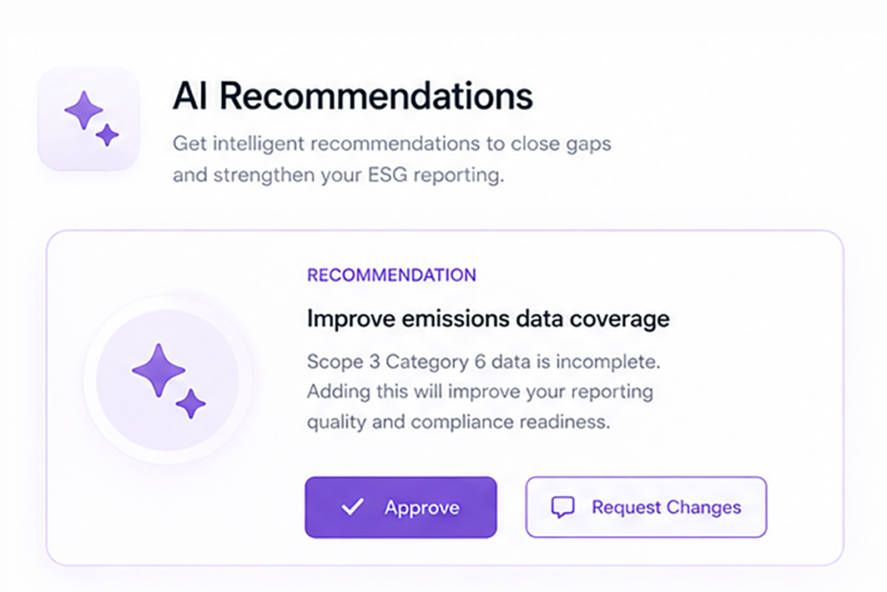Screen dimensions: 887x592
Task: Click the 'Request Changes' text label
Action: click(x=666, y=507)
